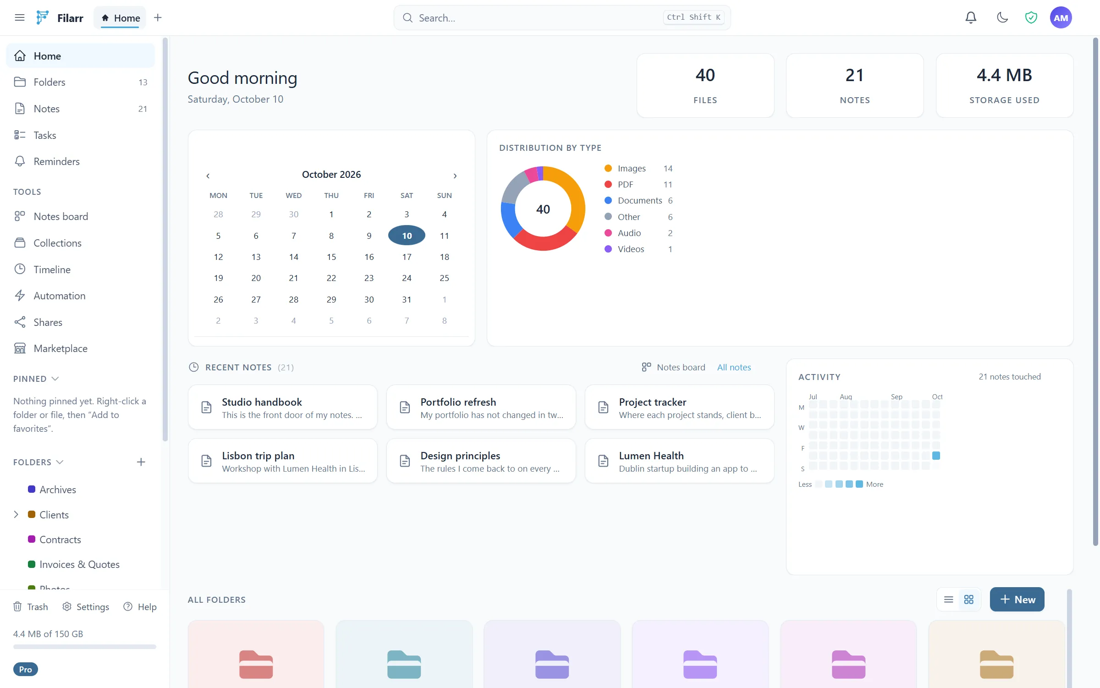Open Marketplace in sidebar
The height and width of the screenshot is (688, 1100).
coord(81,348)
